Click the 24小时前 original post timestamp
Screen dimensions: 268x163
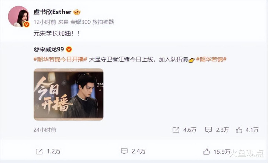[x=45, y=130]
